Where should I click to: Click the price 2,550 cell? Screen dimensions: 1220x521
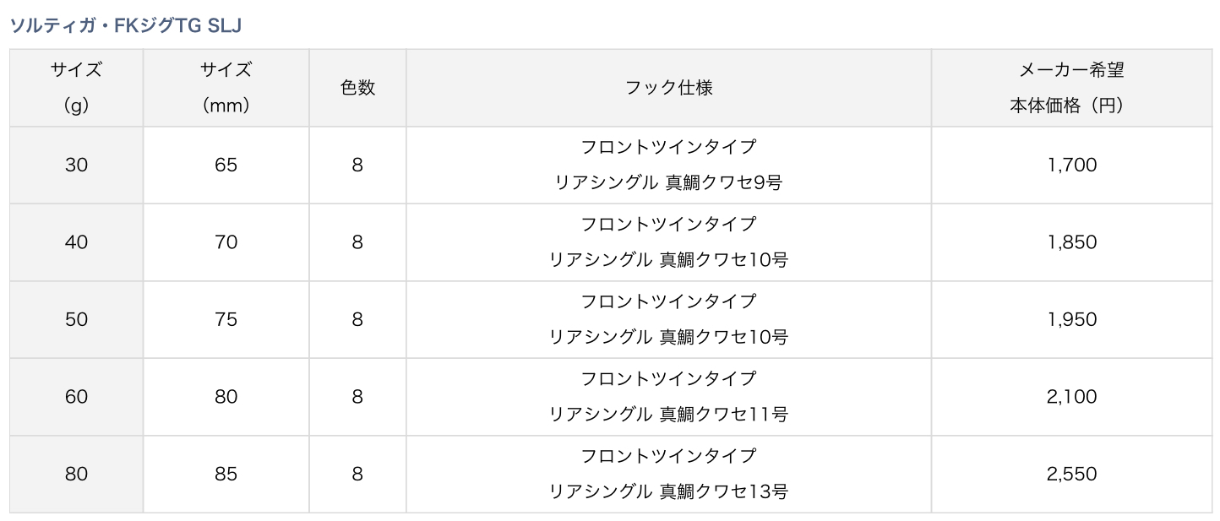pos(1071,474)
